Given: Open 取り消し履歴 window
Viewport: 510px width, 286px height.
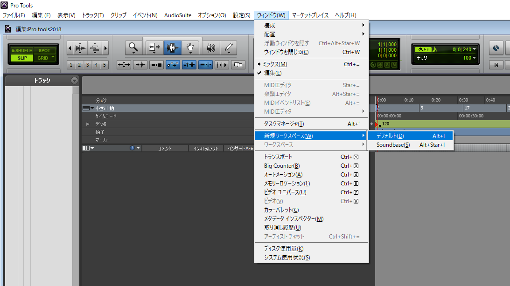Looking at the screenshot, I should pos(312,228).
